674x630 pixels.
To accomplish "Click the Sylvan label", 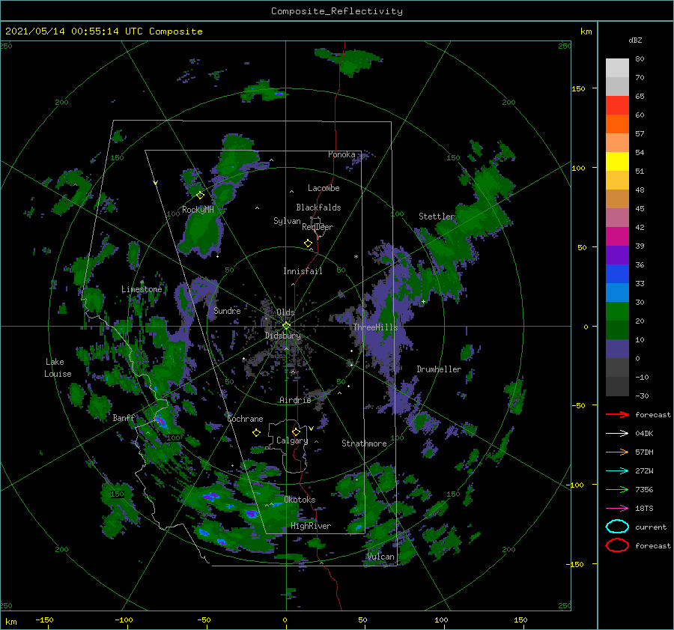I will click(287, 221).
